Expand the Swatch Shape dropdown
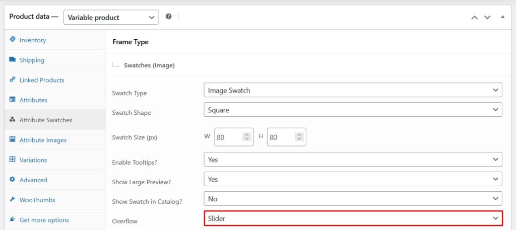 pos(353,109)
